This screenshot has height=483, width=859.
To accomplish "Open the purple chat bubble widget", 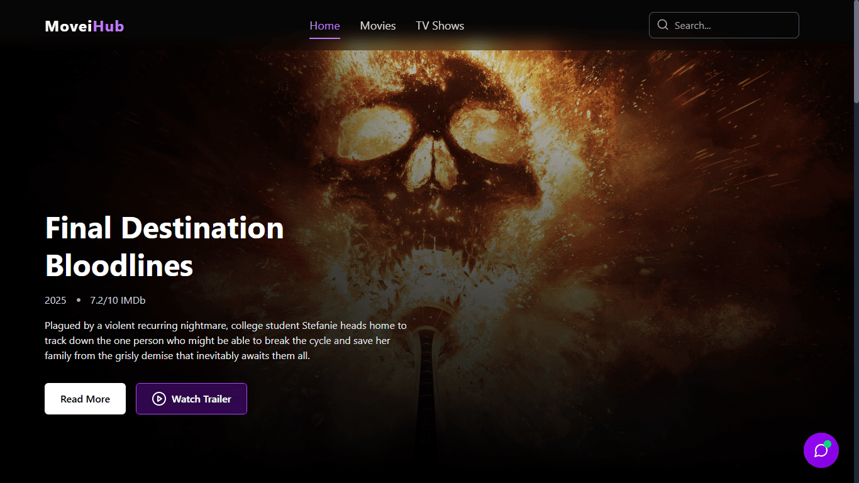I will tap(820, 451).
